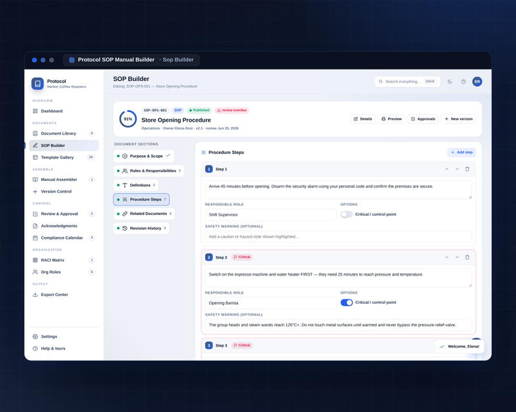Open the Dashboard page in sidebar
The height and width of the screenshot is (412, 516).
pyautogui.click(x=64, y=111)
